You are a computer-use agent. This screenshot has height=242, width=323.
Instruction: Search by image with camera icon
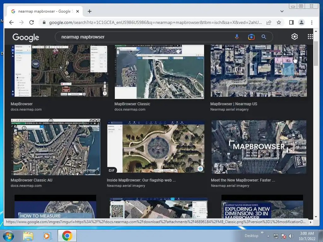[x=251, y=37]
